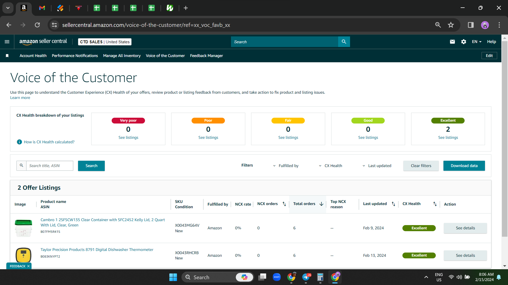This screenshot has width=508, height=285.
Task: Open Chrome's three-dot menu
Action: tap(499, 25)
